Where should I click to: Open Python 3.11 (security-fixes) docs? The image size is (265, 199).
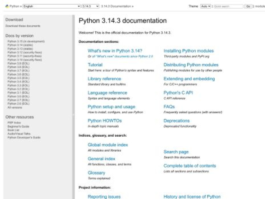[x=24, y=56]
